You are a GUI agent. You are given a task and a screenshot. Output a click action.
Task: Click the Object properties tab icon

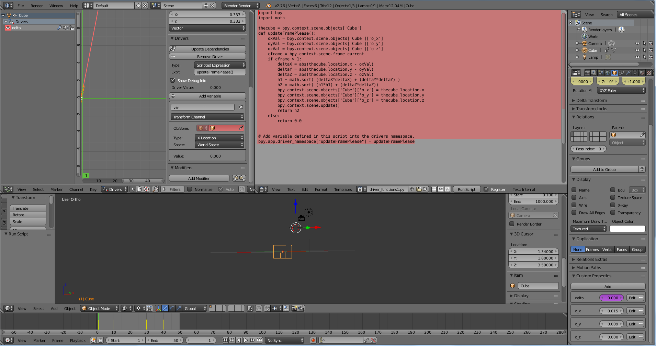614,73
